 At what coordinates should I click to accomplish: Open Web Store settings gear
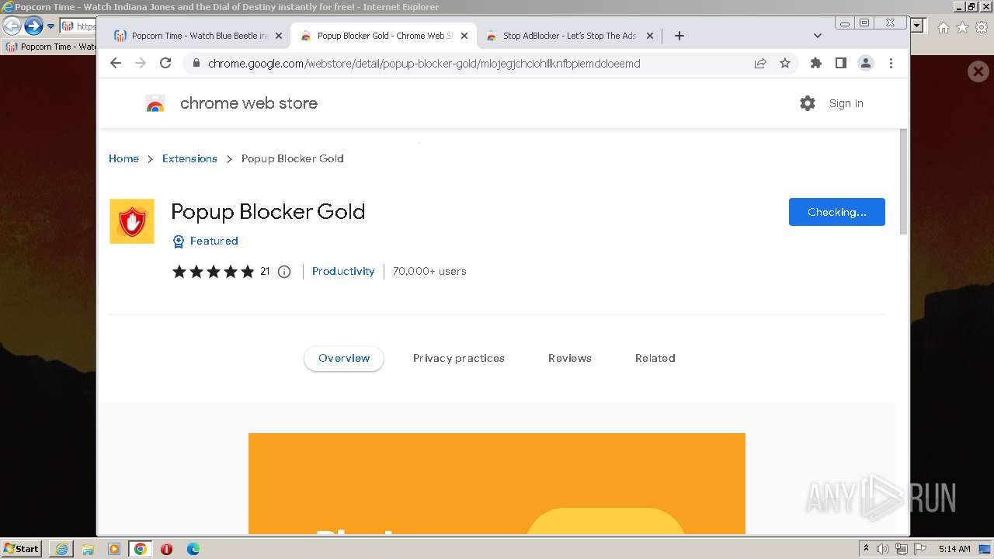(x=808, y=103)
